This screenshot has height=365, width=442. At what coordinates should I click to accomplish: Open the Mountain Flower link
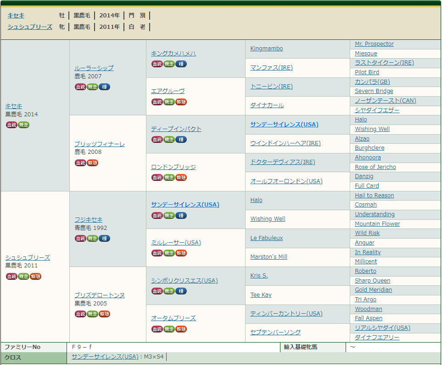pyautogui.click(x=377, y=224)
